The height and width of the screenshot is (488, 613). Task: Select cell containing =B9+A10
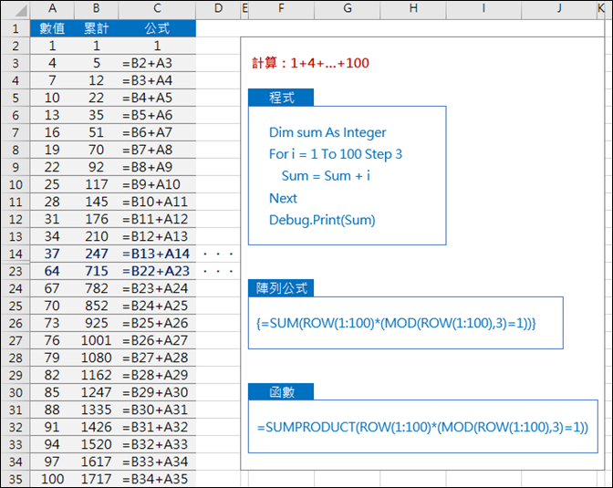(157, 184)
